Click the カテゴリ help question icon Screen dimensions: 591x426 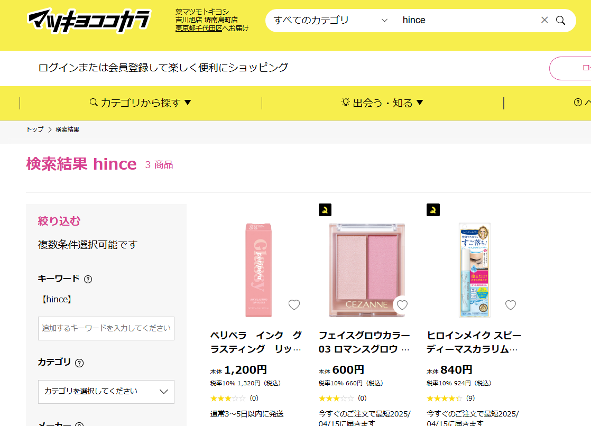click(x=79, y=363)
